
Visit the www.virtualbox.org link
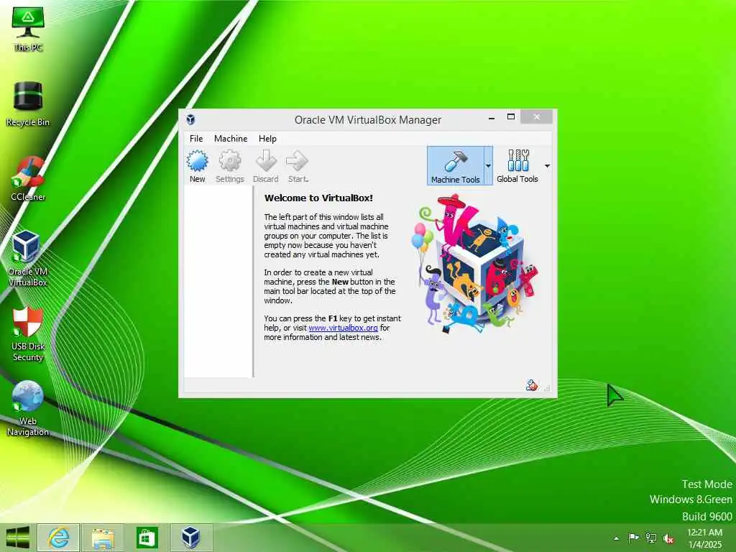coord(343,328)
